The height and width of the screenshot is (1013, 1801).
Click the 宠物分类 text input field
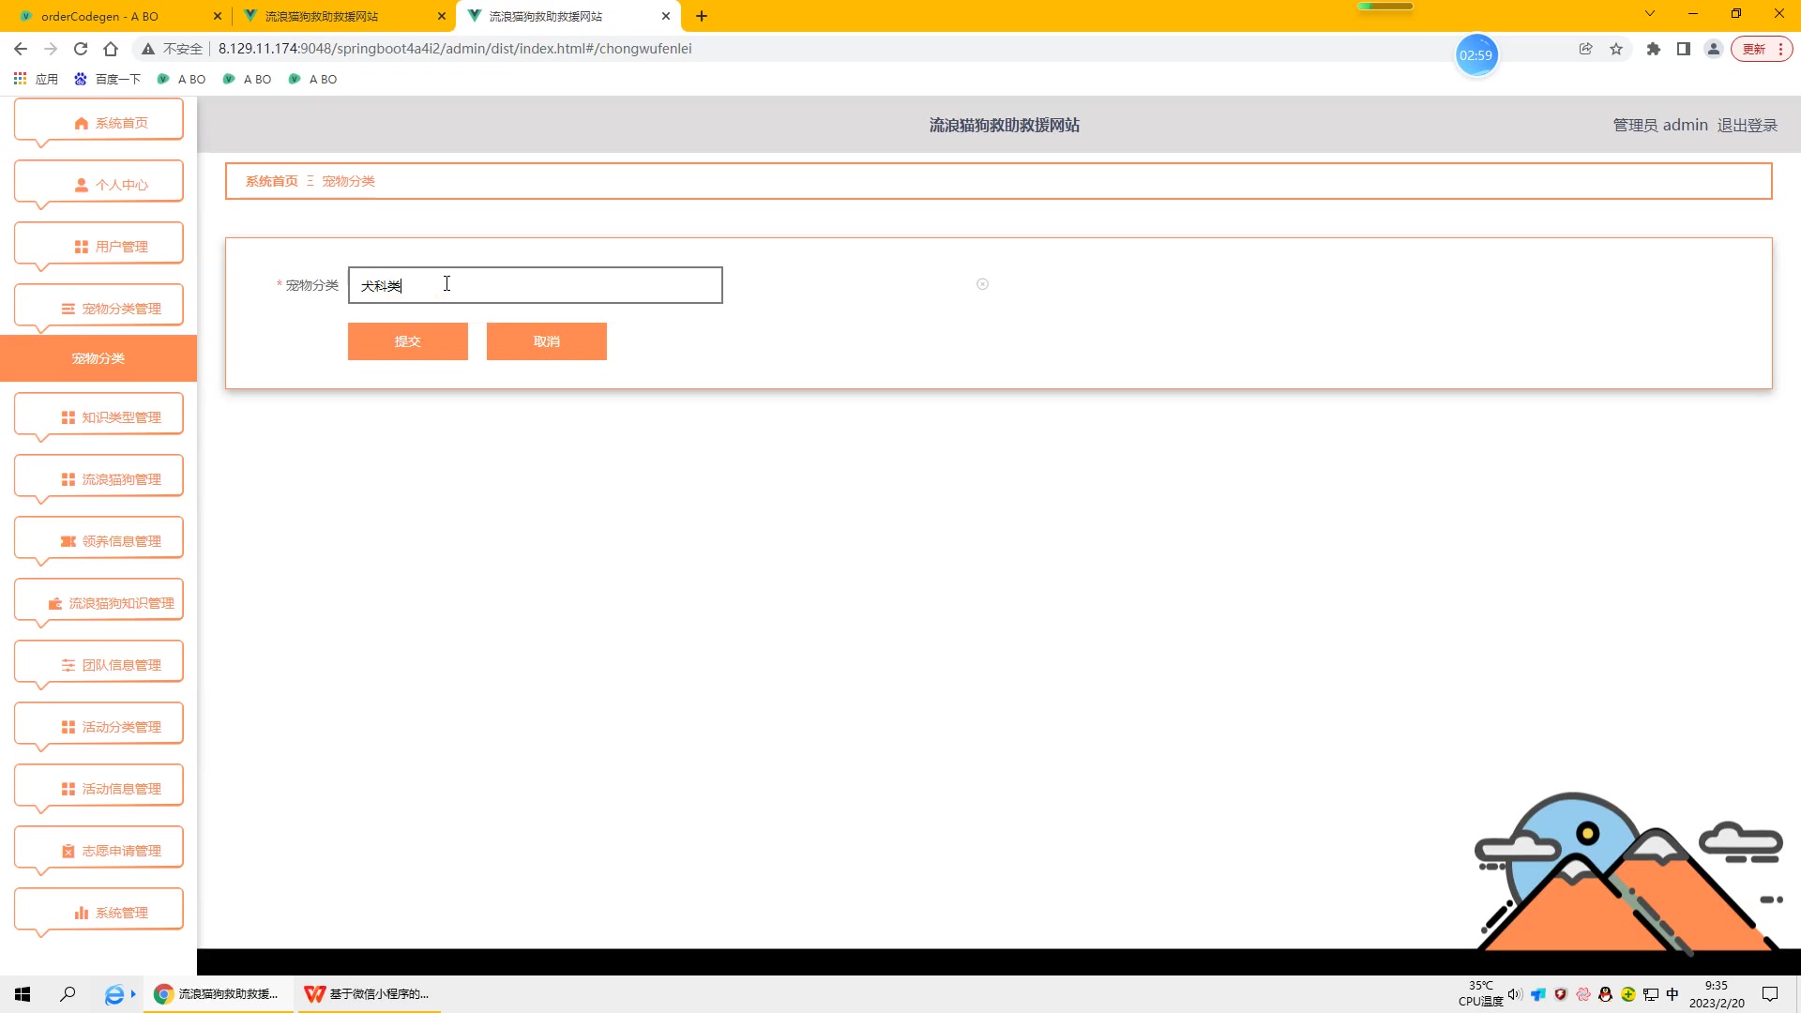tap(535, 285)
